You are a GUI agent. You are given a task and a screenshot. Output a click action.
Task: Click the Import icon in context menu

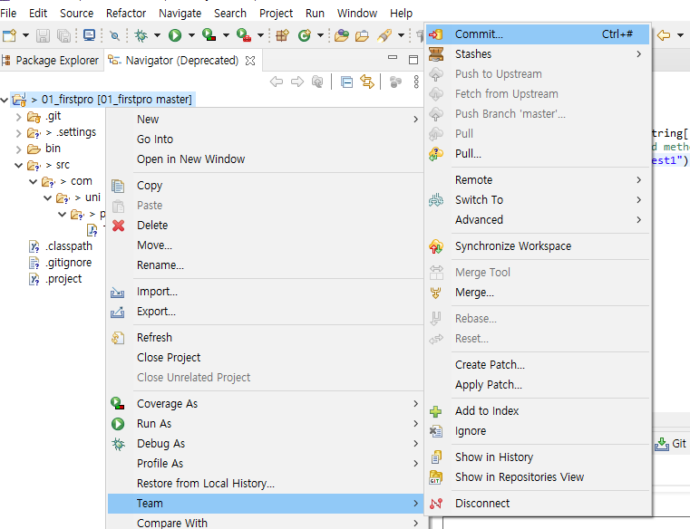tap(118, 292)
